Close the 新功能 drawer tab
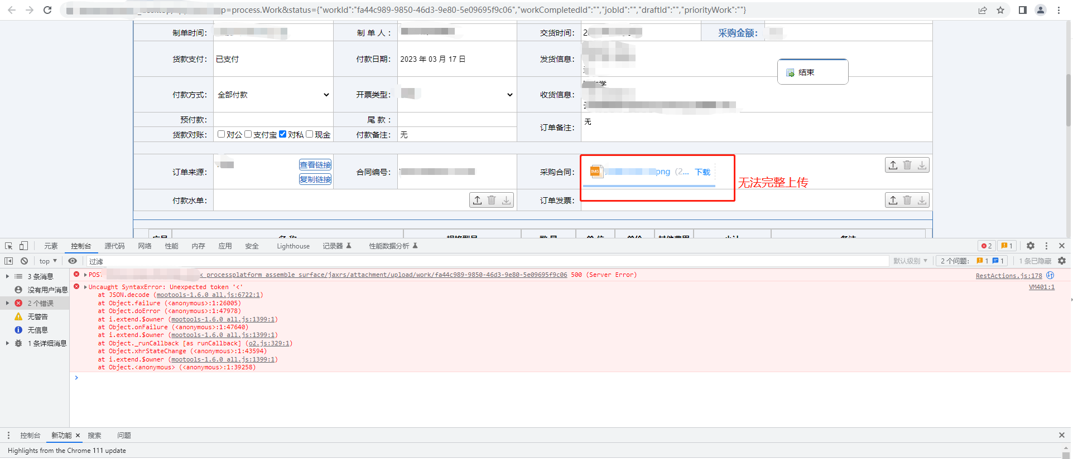 78,435
